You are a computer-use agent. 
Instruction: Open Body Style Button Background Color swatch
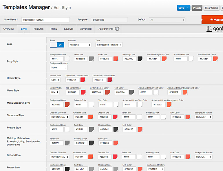point(164,59)
